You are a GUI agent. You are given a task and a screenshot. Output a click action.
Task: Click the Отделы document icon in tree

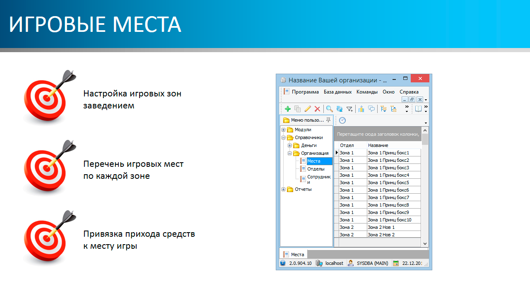(304, 169)
